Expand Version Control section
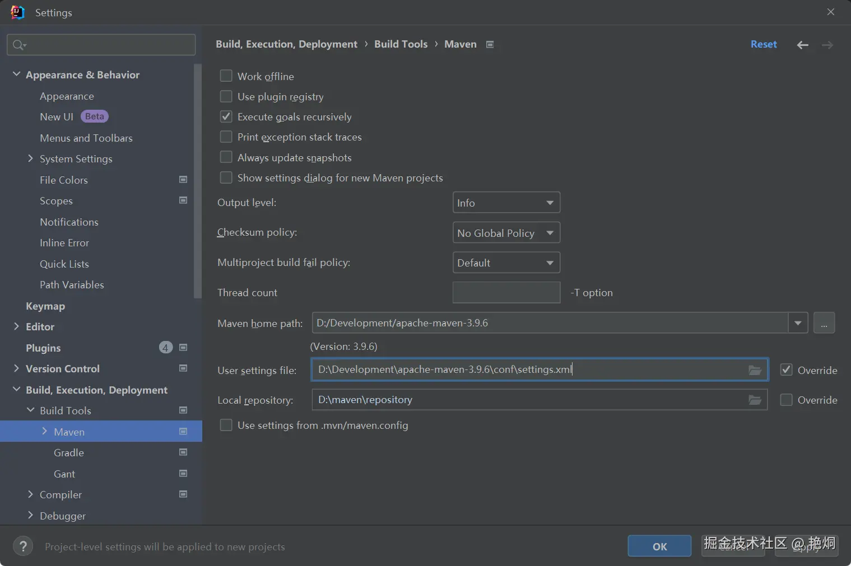The width and height of the screenshot is (851, 566). coord(16,368)
